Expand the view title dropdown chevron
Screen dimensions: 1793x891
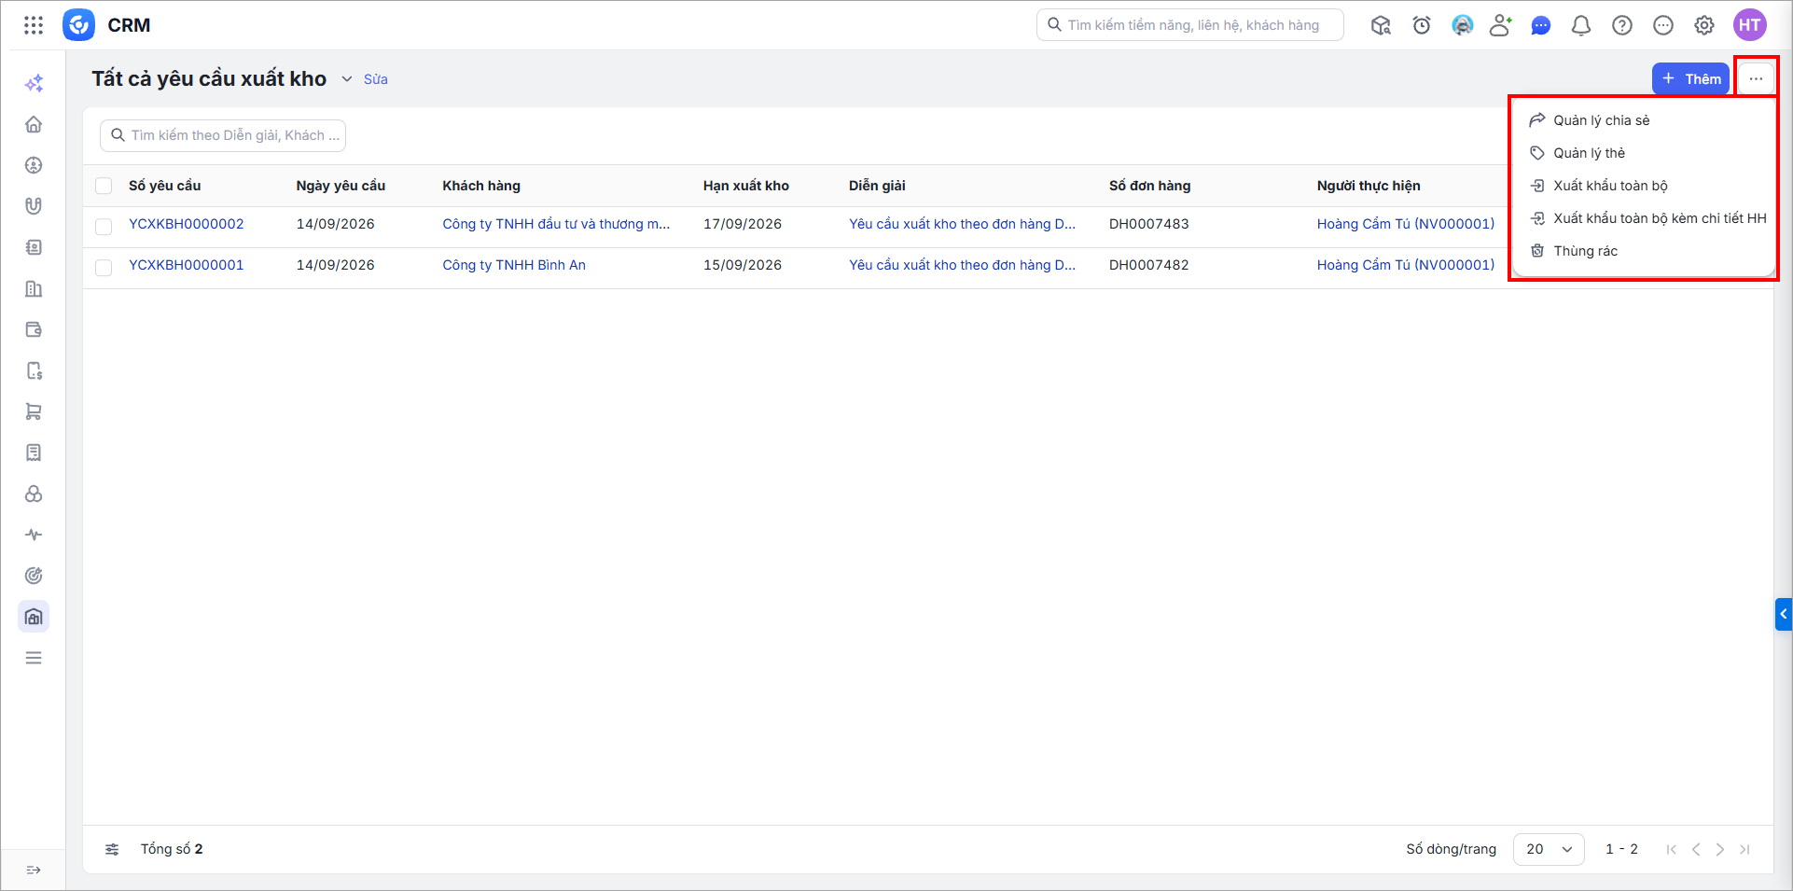point(347,79)
